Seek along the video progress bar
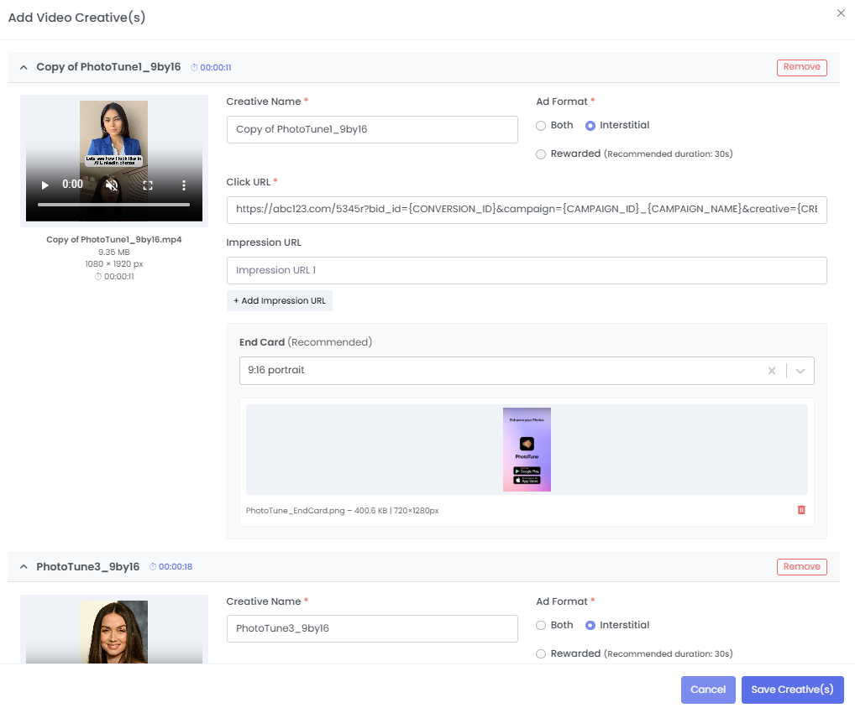Image resolution: width=855 pixels, height=713 pixels. [x=113, y=205]
